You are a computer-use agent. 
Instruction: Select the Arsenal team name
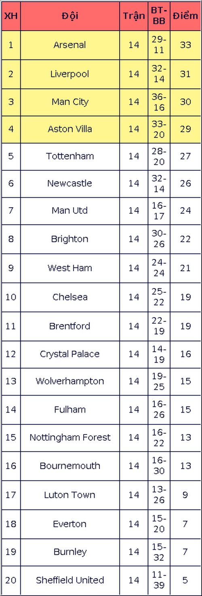tap(69, 45)
